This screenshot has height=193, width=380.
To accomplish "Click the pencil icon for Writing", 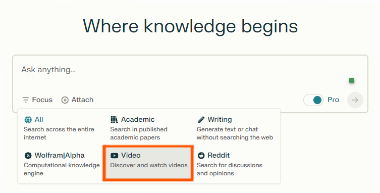I will 201,120.
